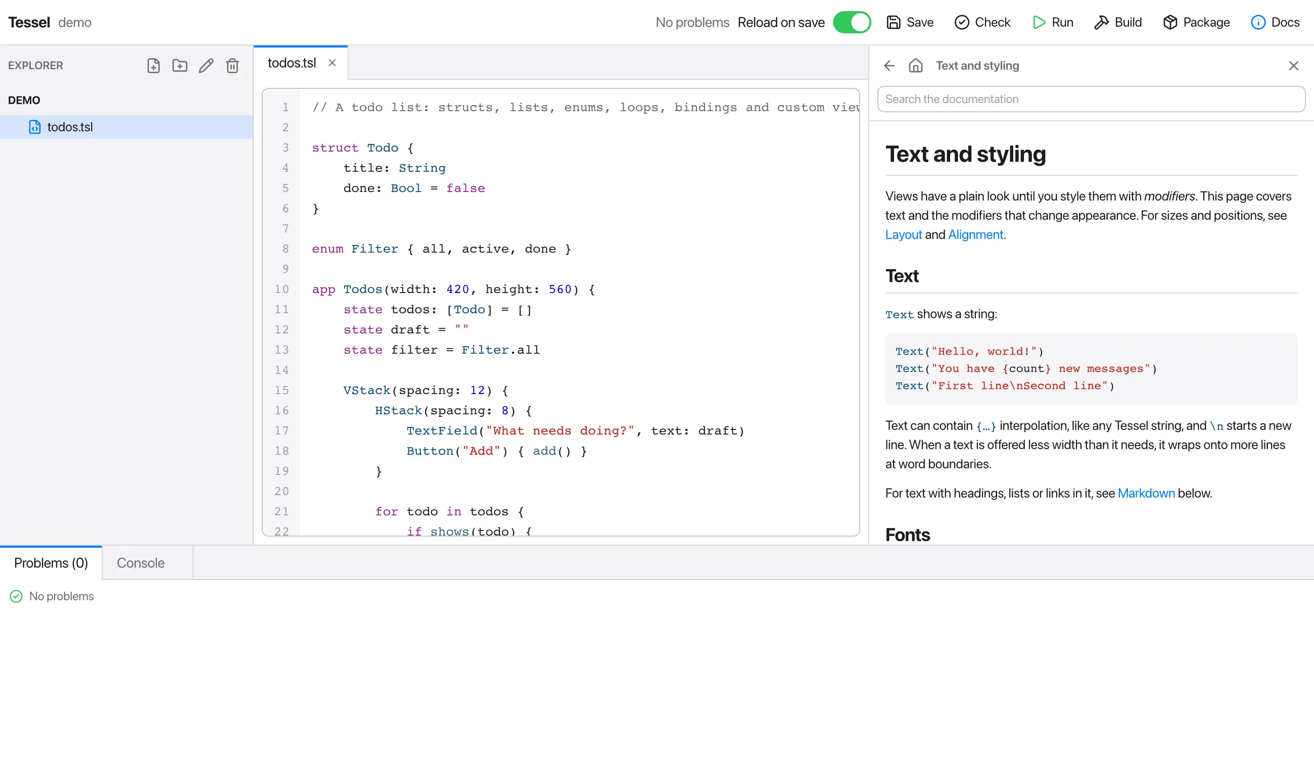This screenshot has width=1314, height=768.
Task: Click the No problems status in header
Action: coord(692,22)
